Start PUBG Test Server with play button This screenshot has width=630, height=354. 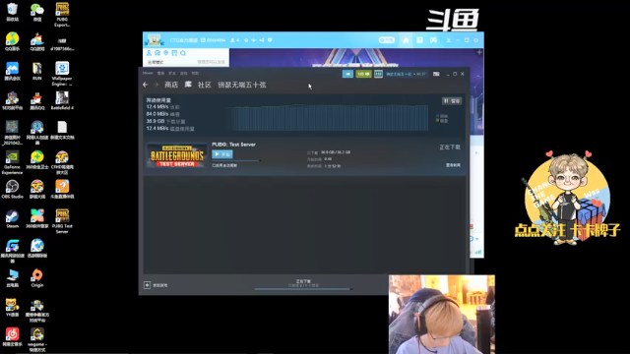click(222, 154)
